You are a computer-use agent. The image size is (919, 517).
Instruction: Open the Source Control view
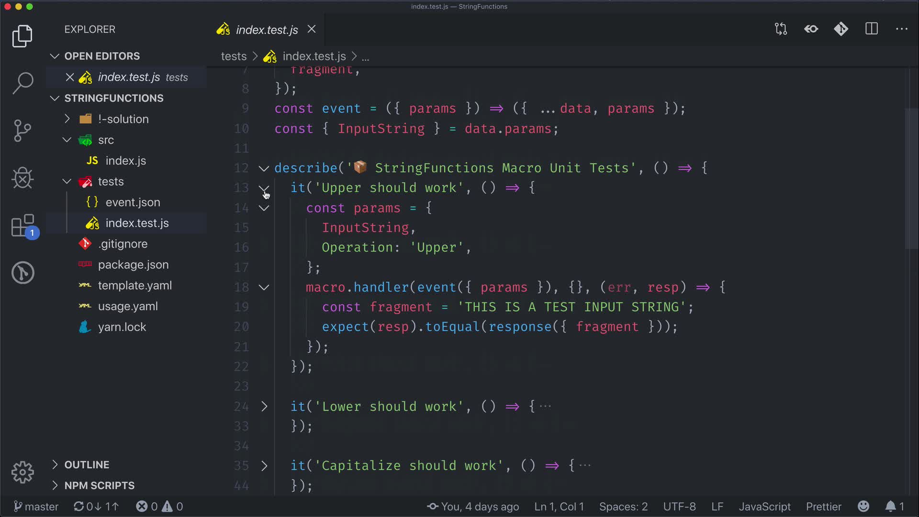click(22, 130)
